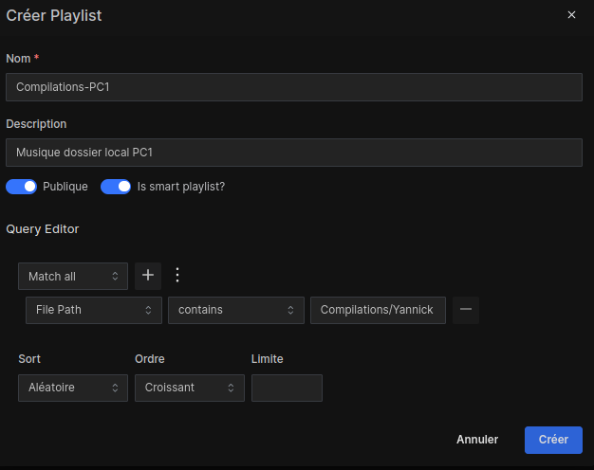Viewport: 594px width, 470px height.
Task: Change the contains operator dropdown
Action: coord(235,310)
